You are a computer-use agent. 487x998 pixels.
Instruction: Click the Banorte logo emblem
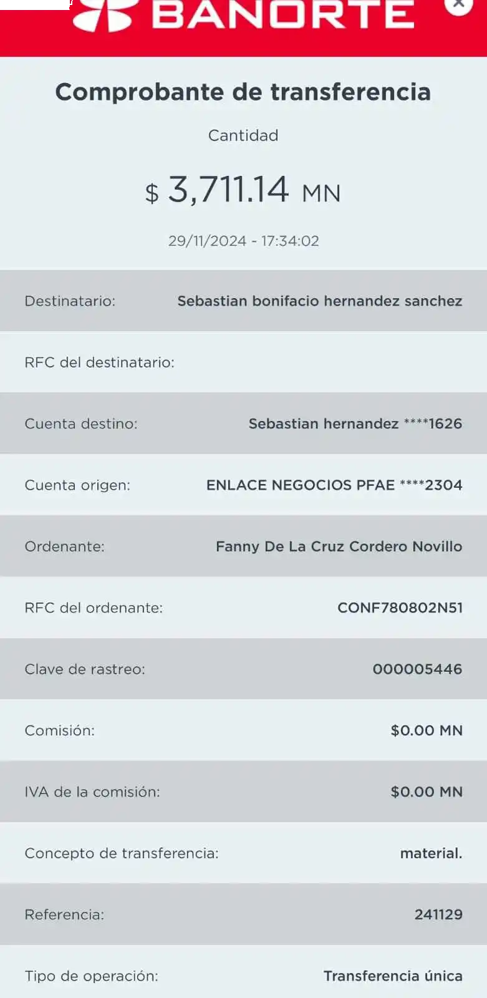point(104,14)
